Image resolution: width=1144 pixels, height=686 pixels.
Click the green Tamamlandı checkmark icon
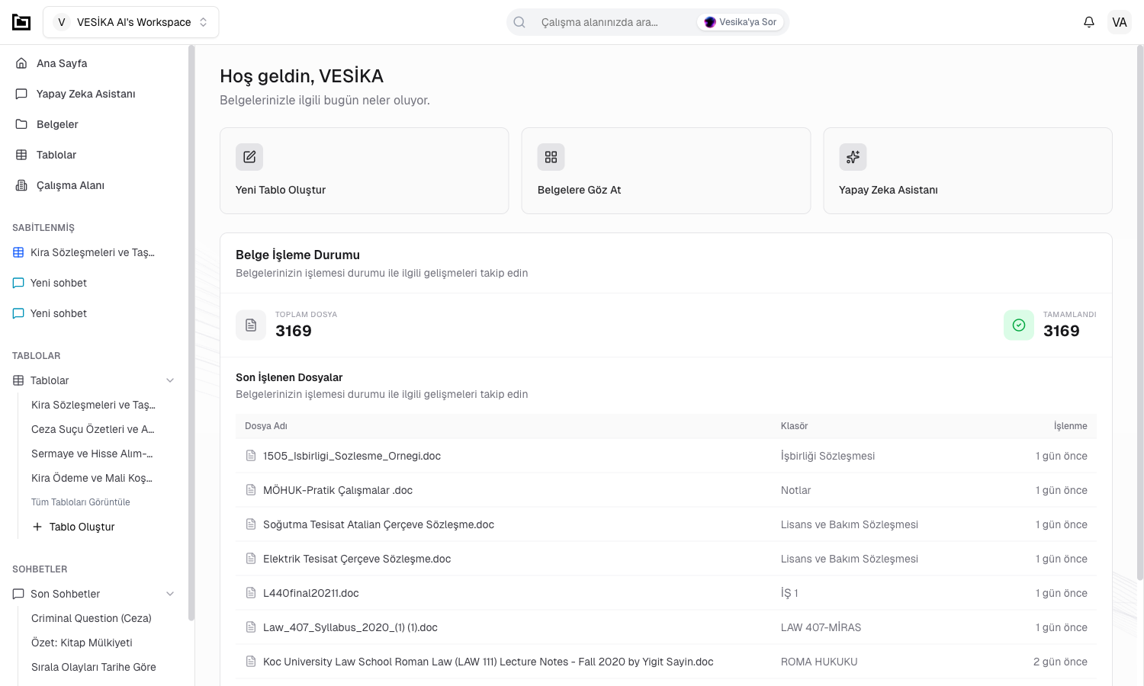pos(1018,325)
